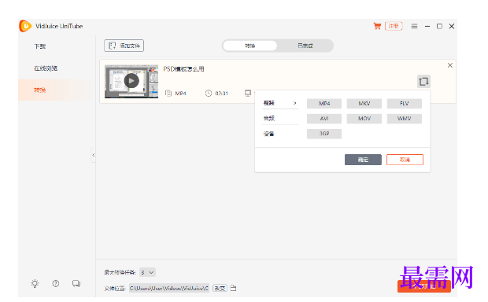Click the file format icon beside MP4

coord(168,93)
